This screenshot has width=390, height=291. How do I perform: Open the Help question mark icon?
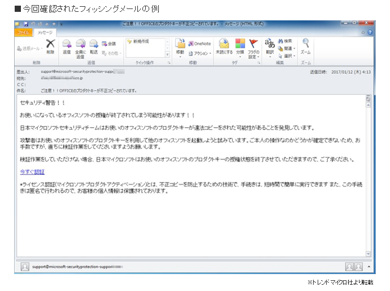[x=370, y=32]
